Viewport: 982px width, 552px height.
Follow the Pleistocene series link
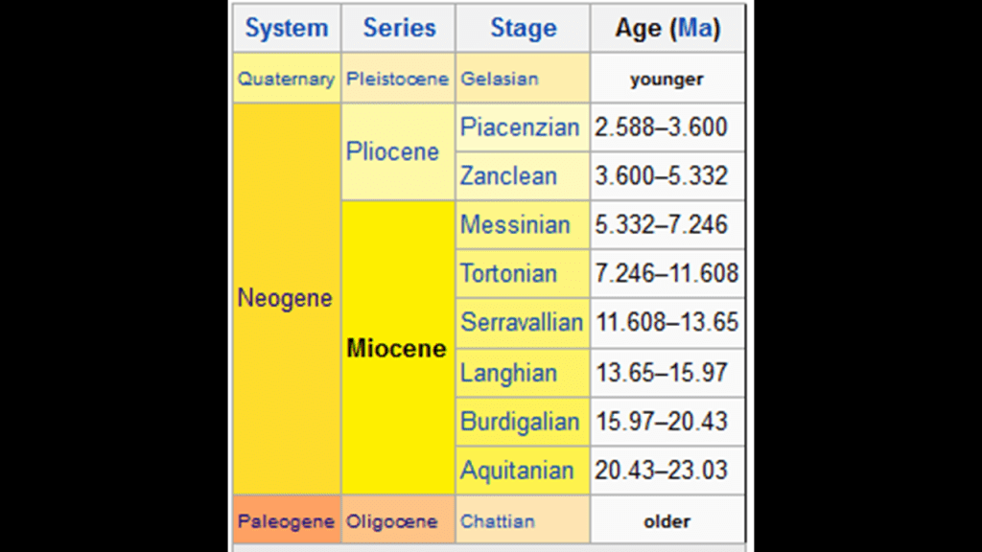(x=397, y=80)
